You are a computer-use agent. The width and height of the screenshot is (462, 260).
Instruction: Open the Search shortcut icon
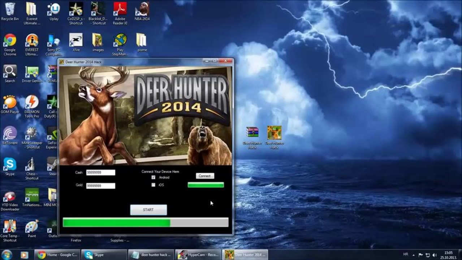pos(10,74)
